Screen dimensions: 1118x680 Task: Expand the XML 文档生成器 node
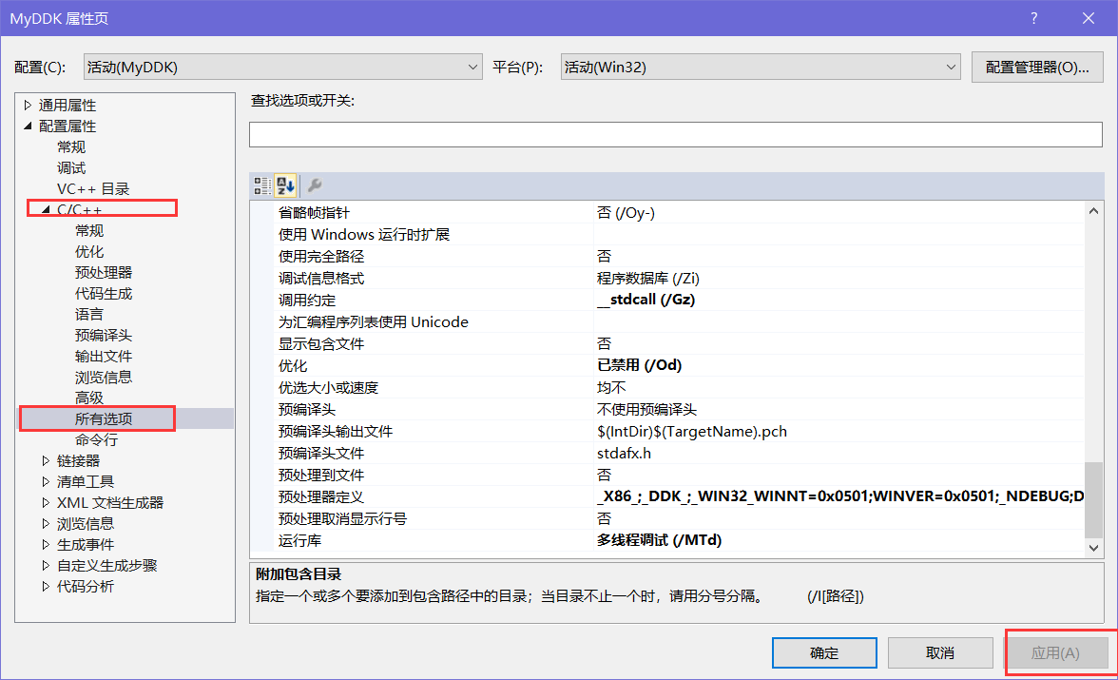pyautogui.click(x=47, y=502)
